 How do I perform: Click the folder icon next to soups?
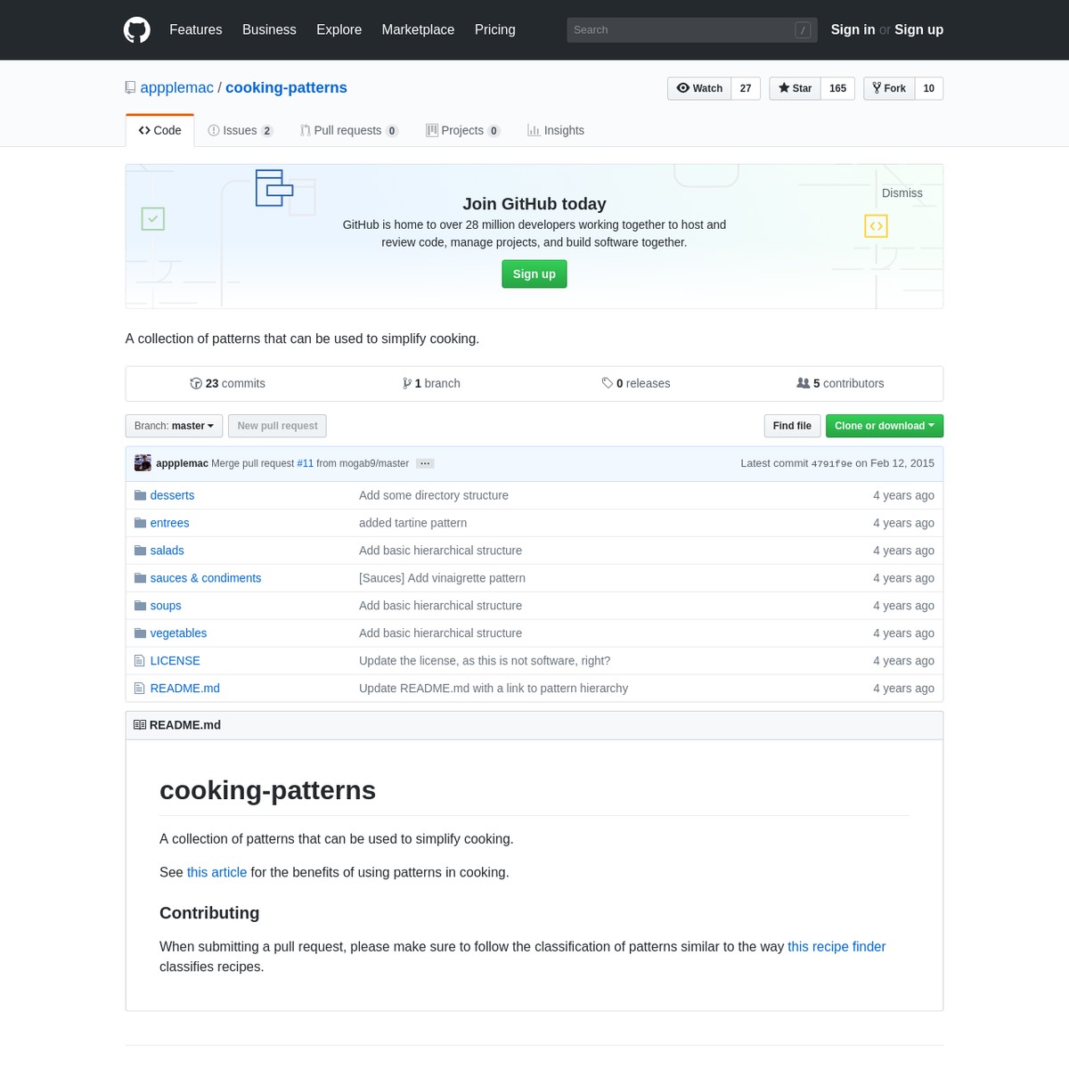(140, 606)
